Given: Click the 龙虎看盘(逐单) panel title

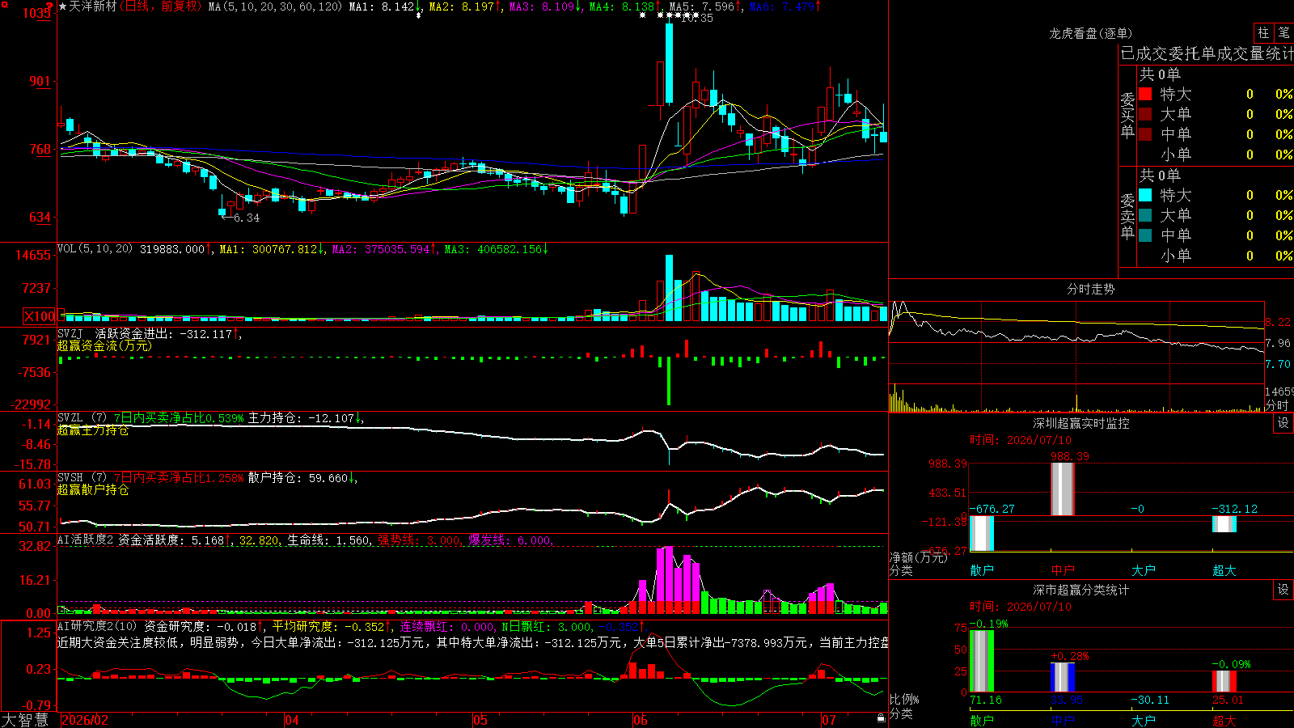Looking at the screenshot, I should (1091, 33).
